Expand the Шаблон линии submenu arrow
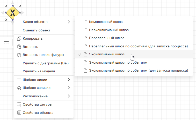Image resolution: width=196 pixels, height=120 pixels. (x=69, y=80)
